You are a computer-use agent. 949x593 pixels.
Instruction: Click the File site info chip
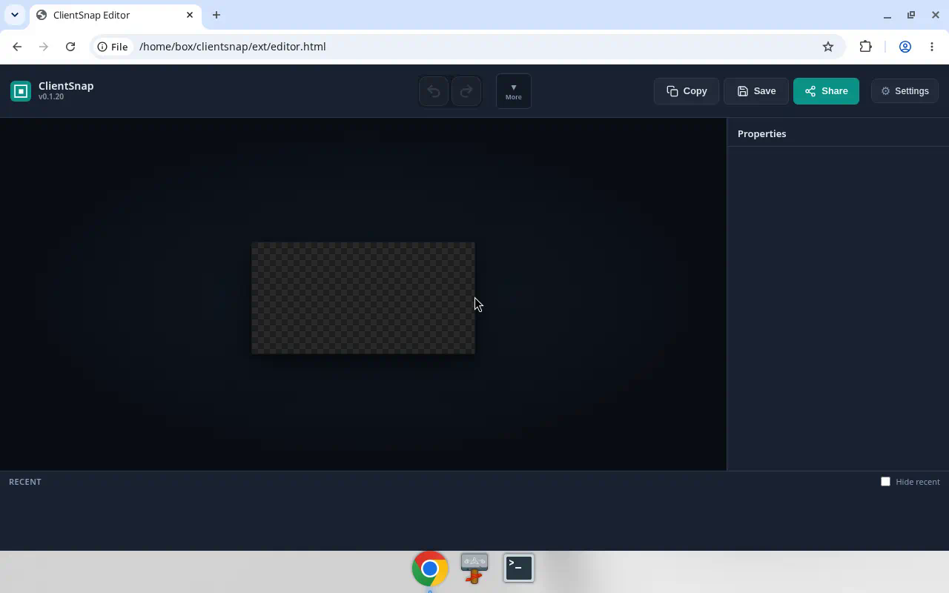(x=113, y=47)
